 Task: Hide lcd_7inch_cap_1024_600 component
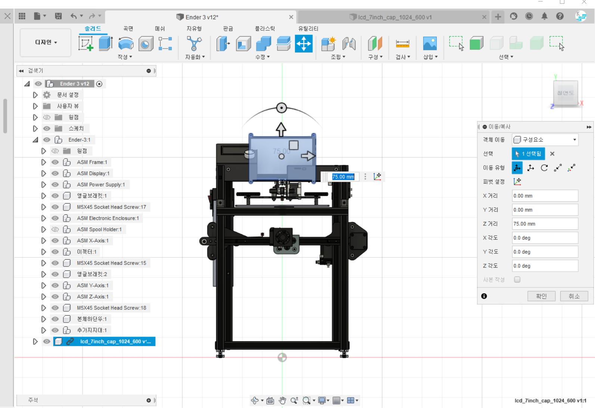[47, 341]
